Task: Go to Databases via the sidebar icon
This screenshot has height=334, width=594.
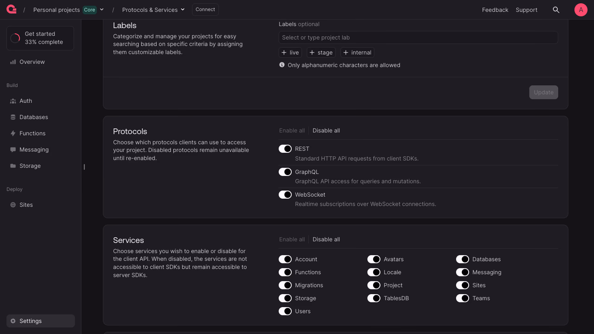Action: coord(13,117)
